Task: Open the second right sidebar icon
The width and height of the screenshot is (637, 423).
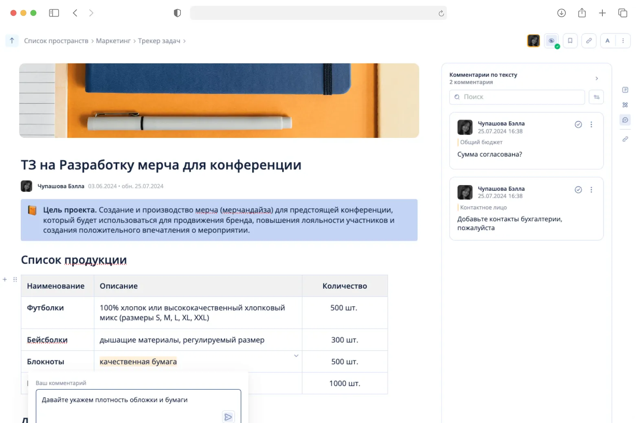Action: coord(625,105)
